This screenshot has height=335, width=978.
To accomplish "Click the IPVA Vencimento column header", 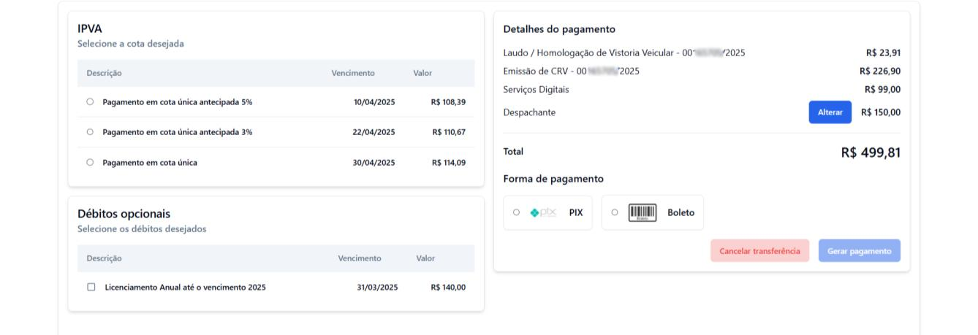I will 352,73.
